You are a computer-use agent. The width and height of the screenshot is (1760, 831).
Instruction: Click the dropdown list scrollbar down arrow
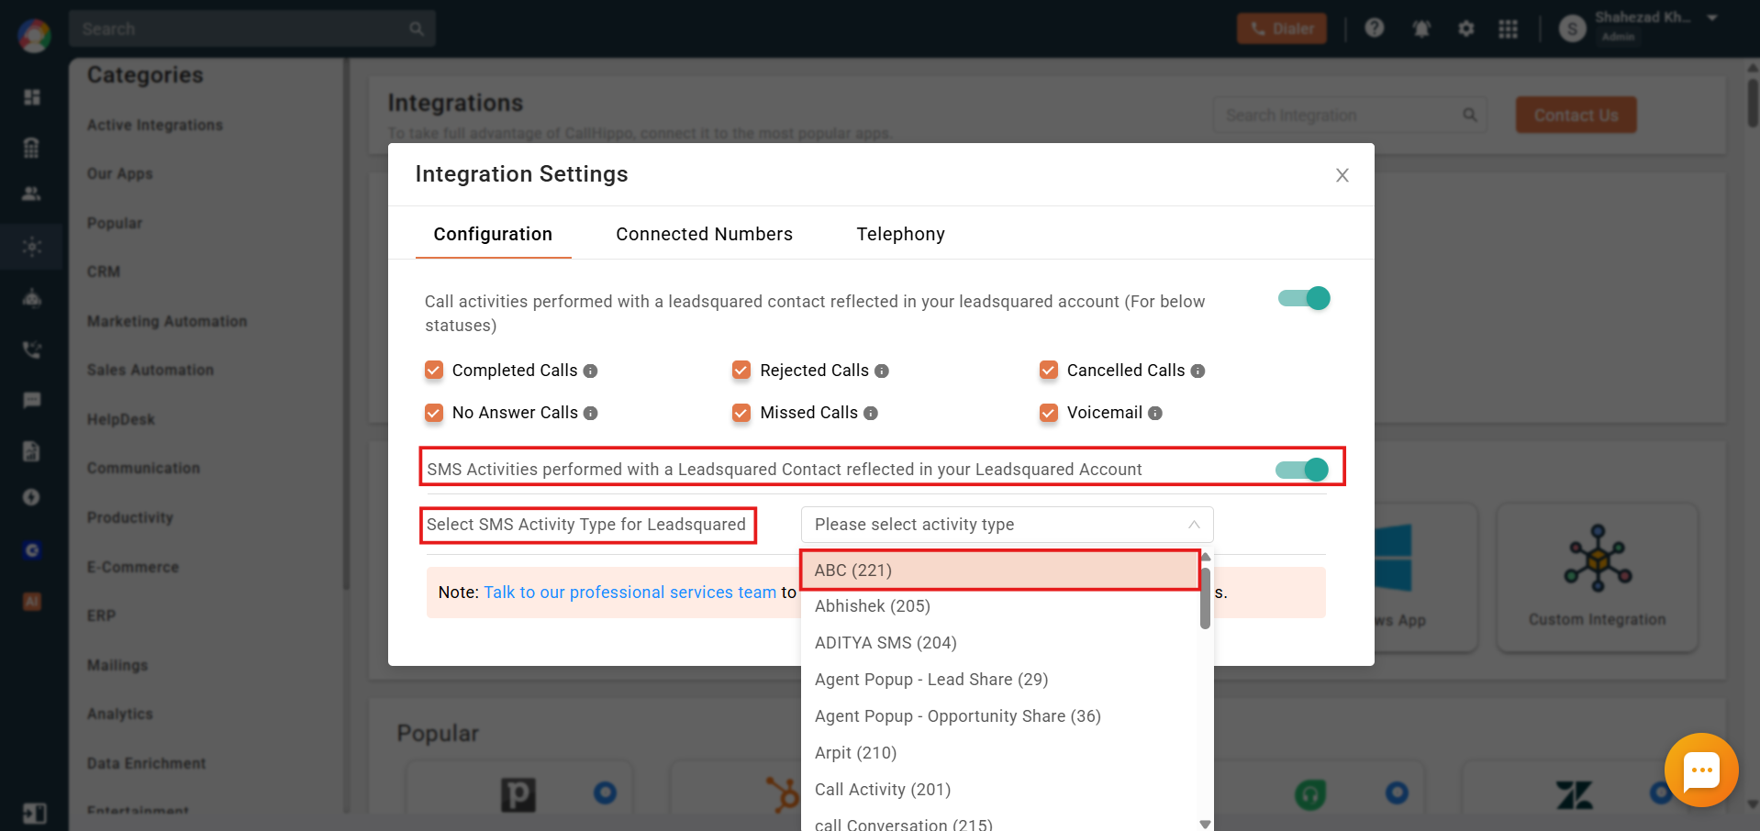[1205, 824]
